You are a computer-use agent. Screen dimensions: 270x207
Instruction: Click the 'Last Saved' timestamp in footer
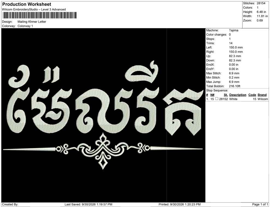[88, 204]
